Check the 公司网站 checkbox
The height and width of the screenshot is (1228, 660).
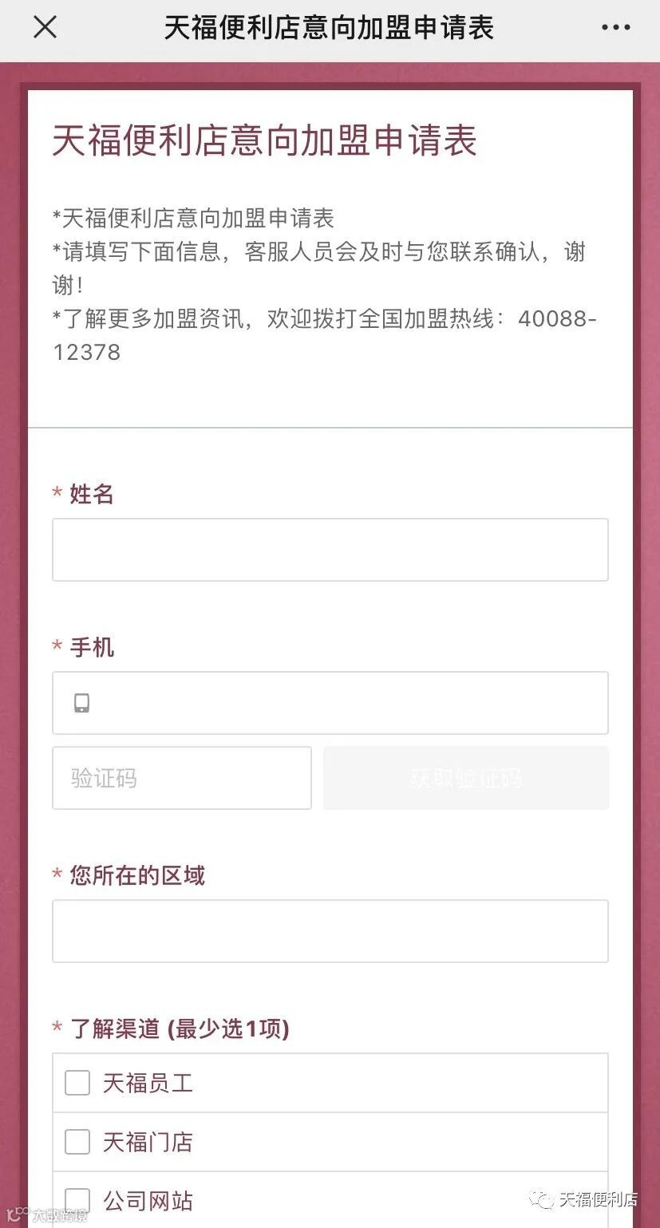tap(77, 1200)
